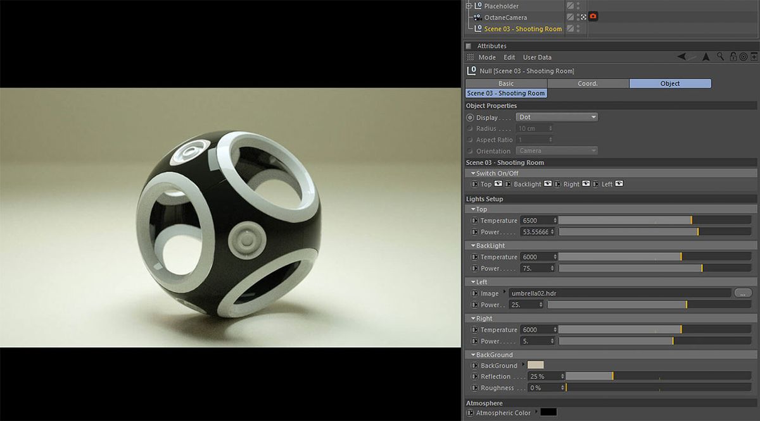Collapse the Switch On/Off section

(x=474, y=173)
